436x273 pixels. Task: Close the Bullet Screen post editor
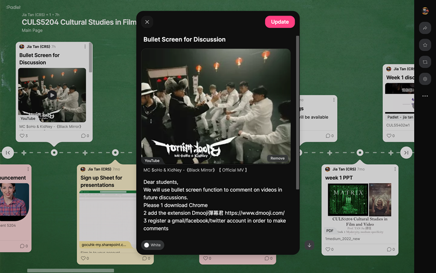click(x=147, y=22)
